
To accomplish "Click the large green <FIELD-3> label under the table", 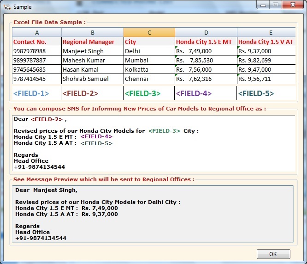I will click(x=142, y=93).
